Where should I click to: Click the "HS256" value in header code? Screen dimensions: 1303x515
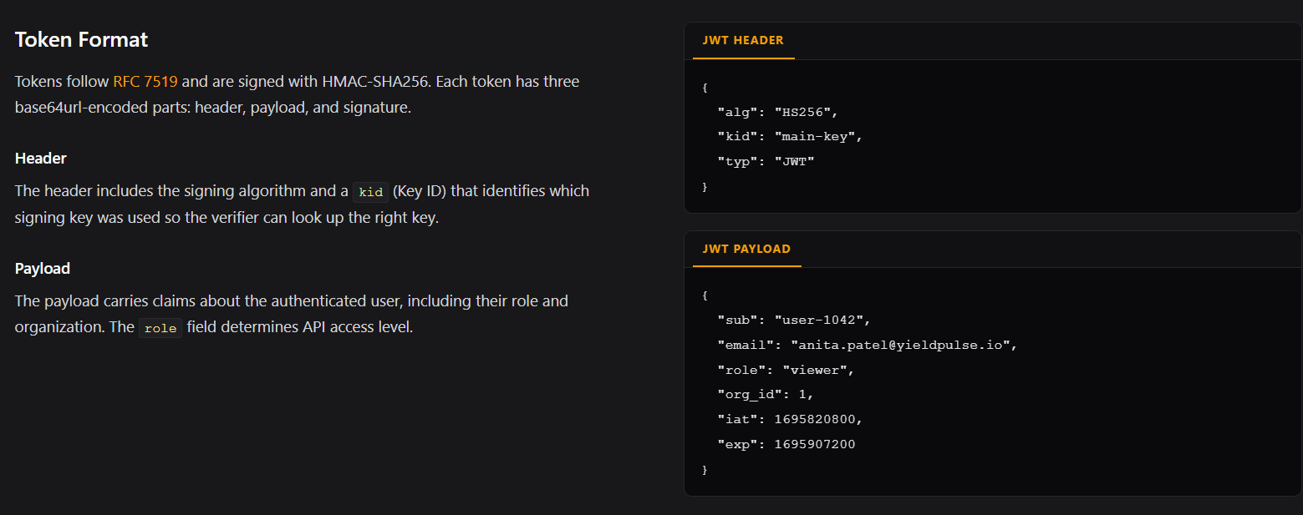click(805, 112)
